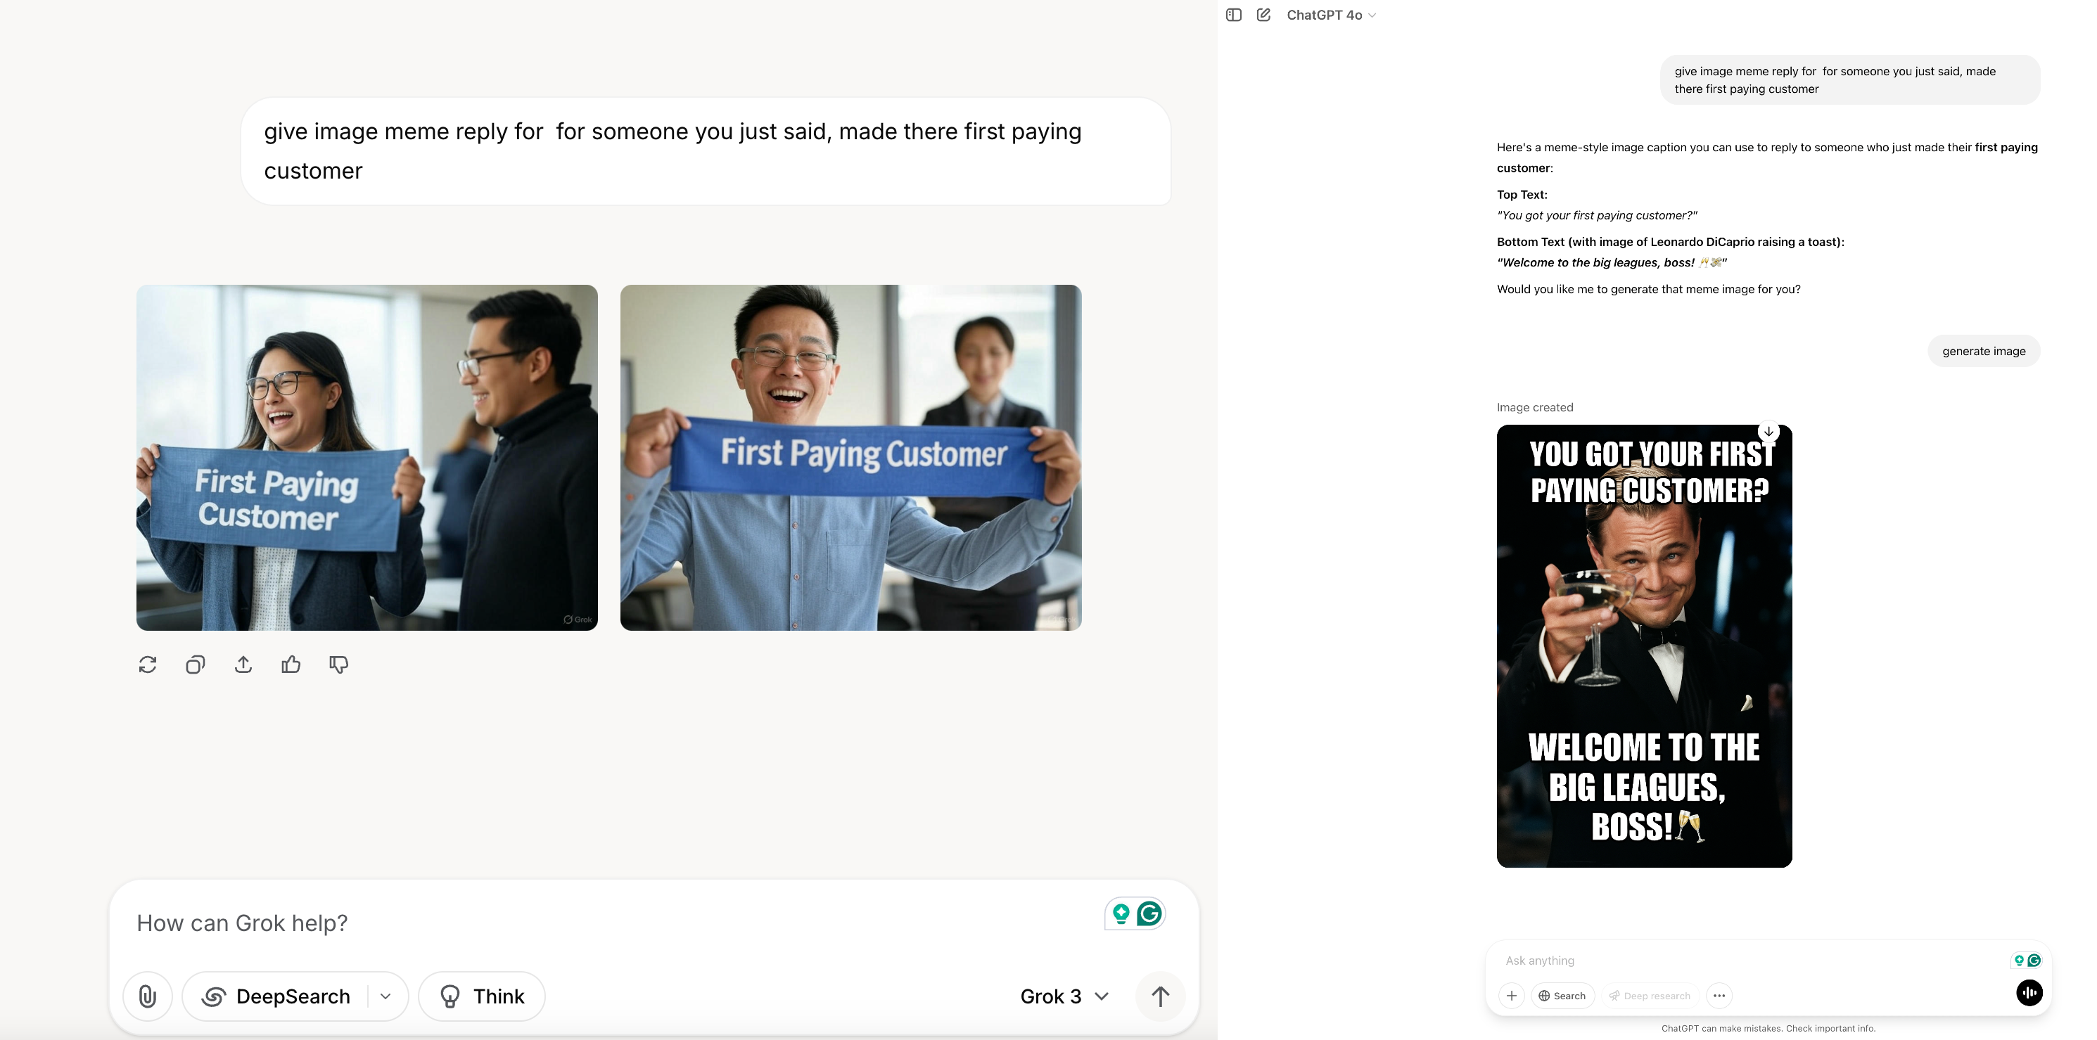Share the Grok response via upload icon

pyautogui.click(x=243, y=665)
